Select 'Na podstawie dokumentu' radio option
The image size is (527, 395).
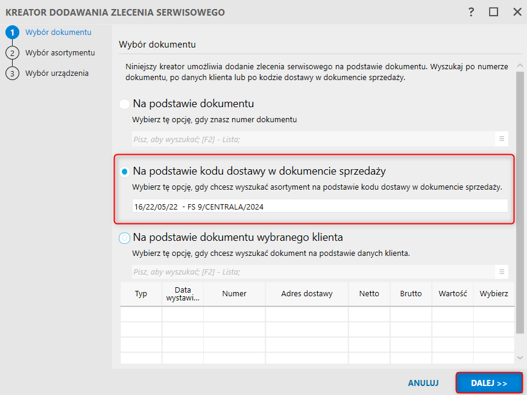coord(125,104)
